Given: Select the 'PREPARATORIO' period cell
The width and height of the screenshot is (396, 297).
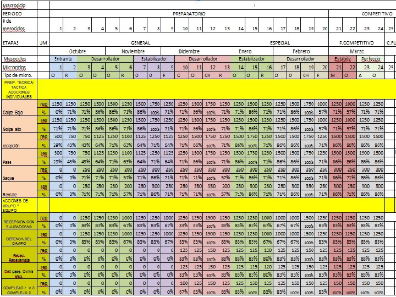Looking at the screenshot, I should coord(189,14).
